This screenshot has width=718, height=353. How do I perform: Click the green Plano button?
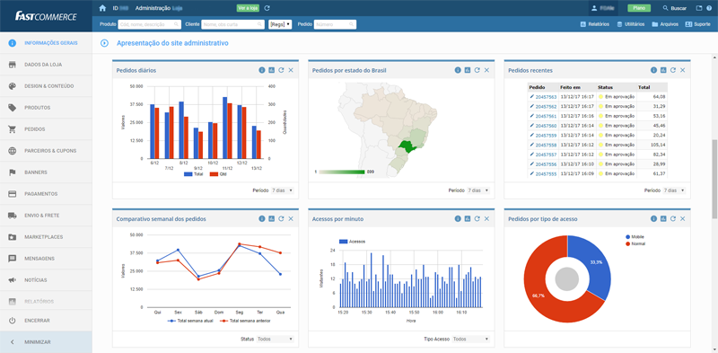pos(639,8)
